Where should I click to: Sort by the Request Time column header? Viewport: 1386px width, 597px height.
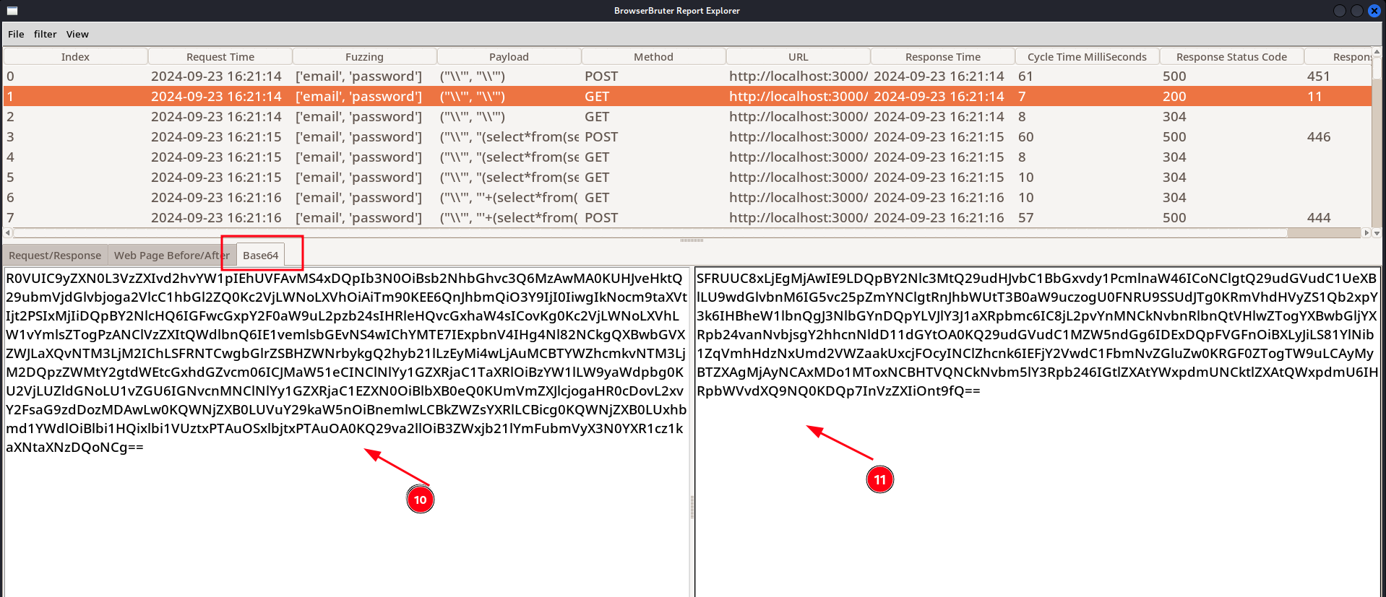220,56
